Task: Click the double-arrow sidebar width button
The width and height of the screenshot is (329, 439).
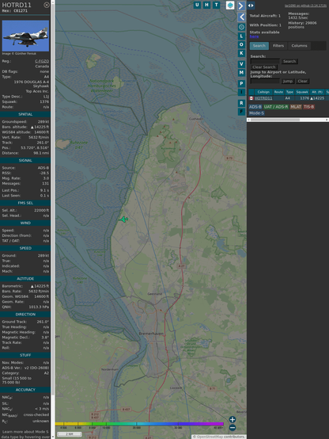Action: [x=251, y=5]
